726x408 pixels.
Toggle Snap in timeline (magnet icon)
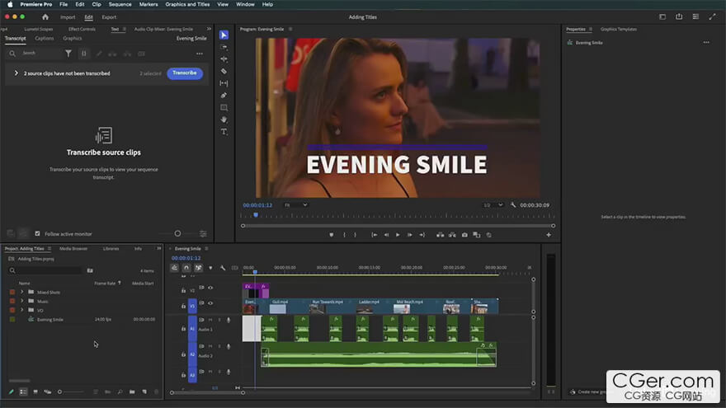tap(186, 268)
